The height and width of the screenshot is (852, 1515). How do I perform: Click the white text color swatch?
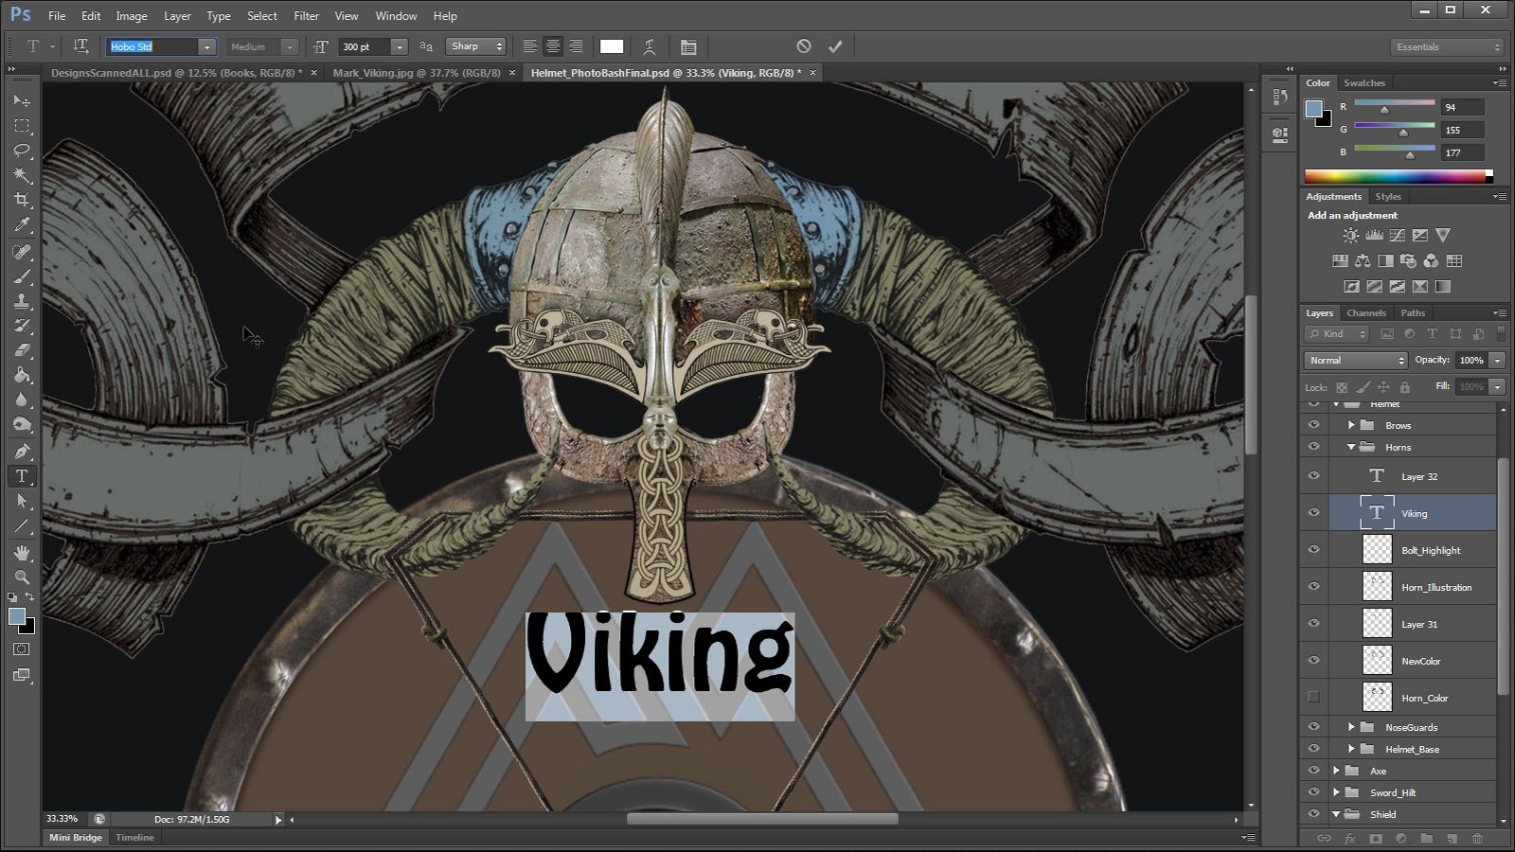coord(612,46)
